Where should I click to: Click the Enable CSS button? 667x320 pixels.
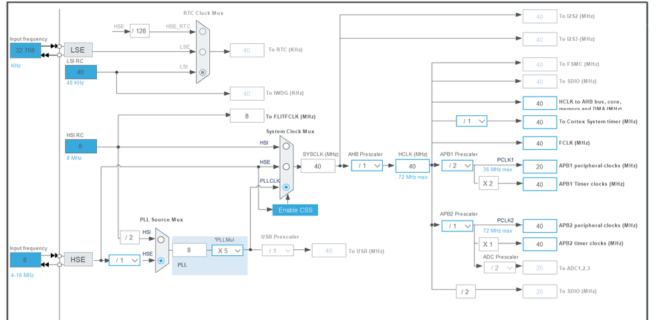click(295, 210)
